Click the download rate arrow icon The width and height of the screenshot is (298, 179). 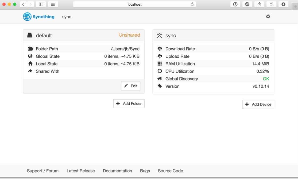point(160,48)
